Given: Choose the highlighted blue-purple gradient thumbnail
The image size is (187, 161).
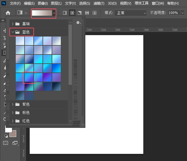Looking at the screenshot, I should (29, 77).
